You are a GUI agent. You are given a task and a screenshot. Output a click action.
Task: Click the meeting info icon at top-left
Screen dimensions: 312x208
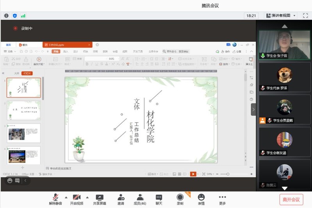coord(6,16)
